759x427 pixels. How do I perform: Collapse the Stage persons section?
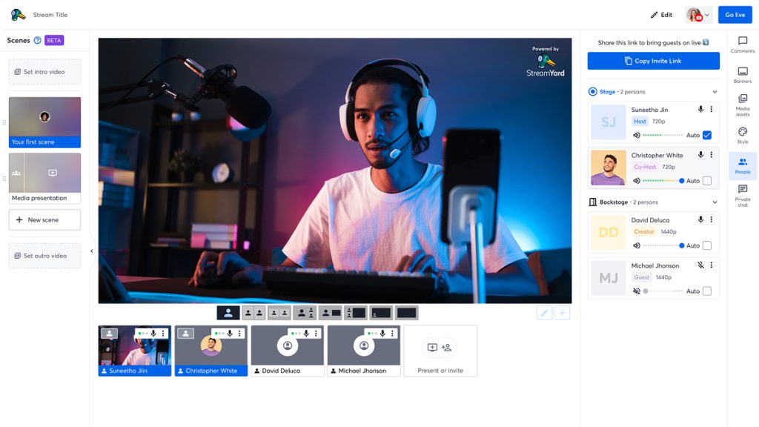click(715, 92)
